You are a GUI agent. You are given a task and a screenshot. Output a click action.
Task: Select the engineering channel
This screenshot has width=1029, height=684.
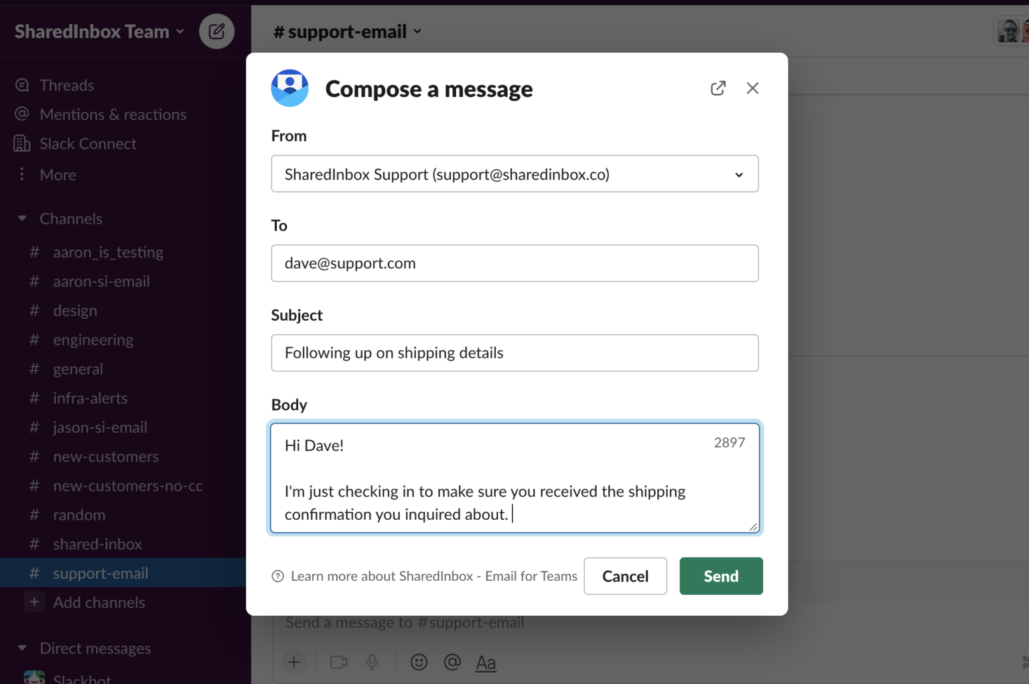point(93,340)
